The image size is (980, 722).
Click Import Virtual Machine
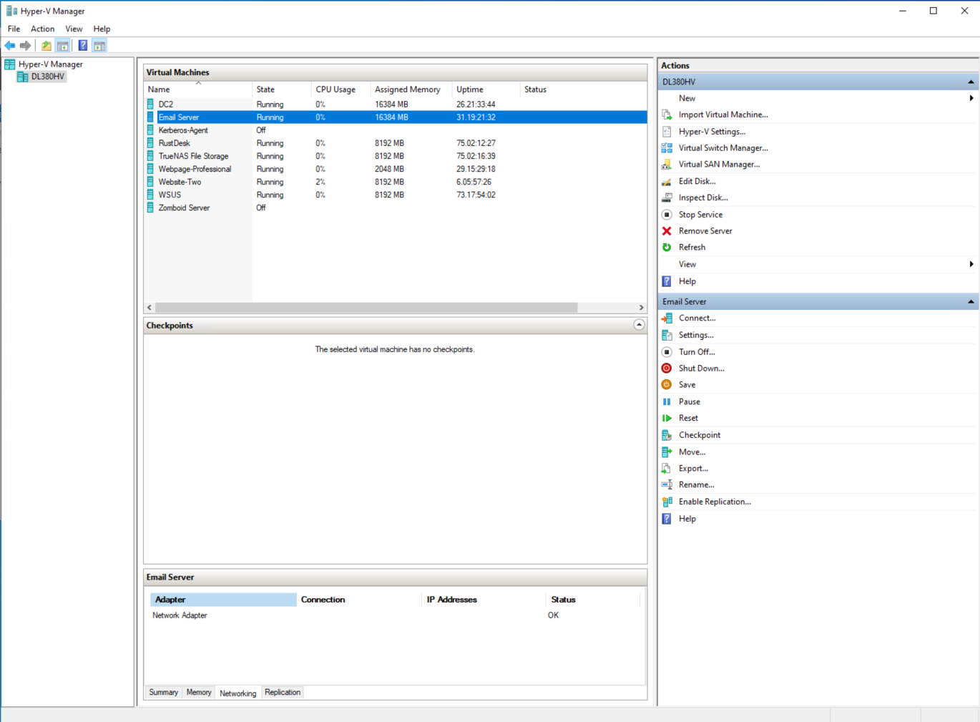(x=723, y=114)
